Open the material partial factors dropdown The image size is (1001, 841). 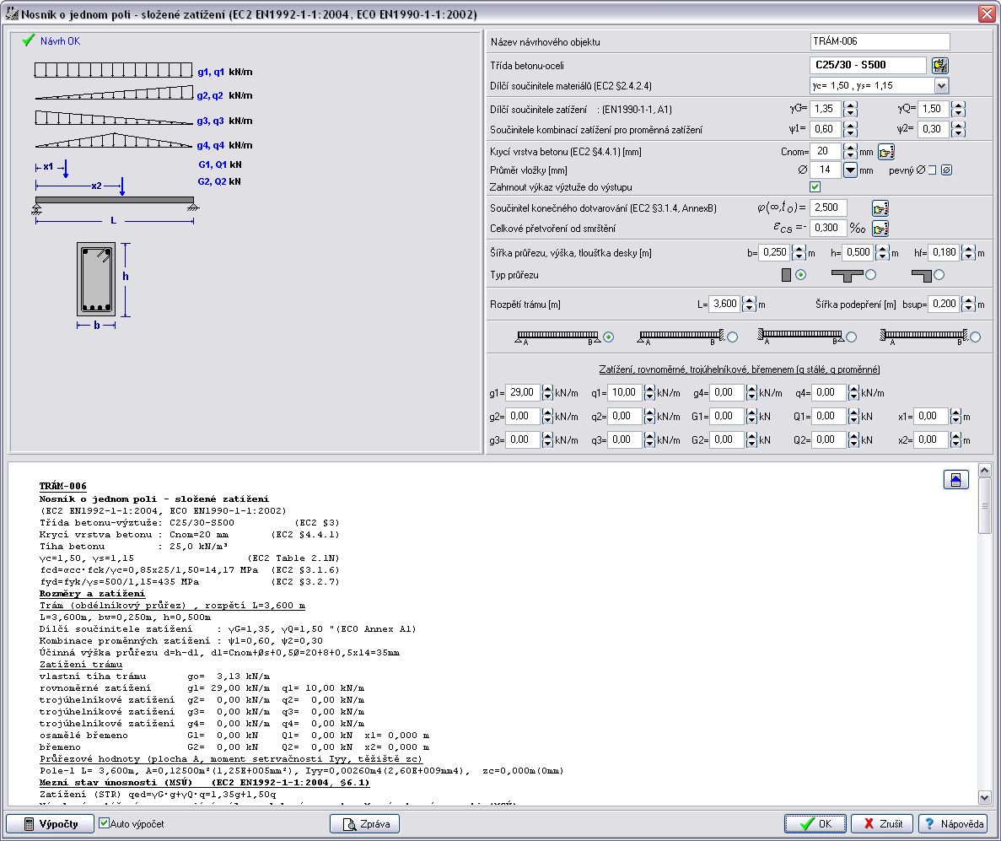point(941,85)
